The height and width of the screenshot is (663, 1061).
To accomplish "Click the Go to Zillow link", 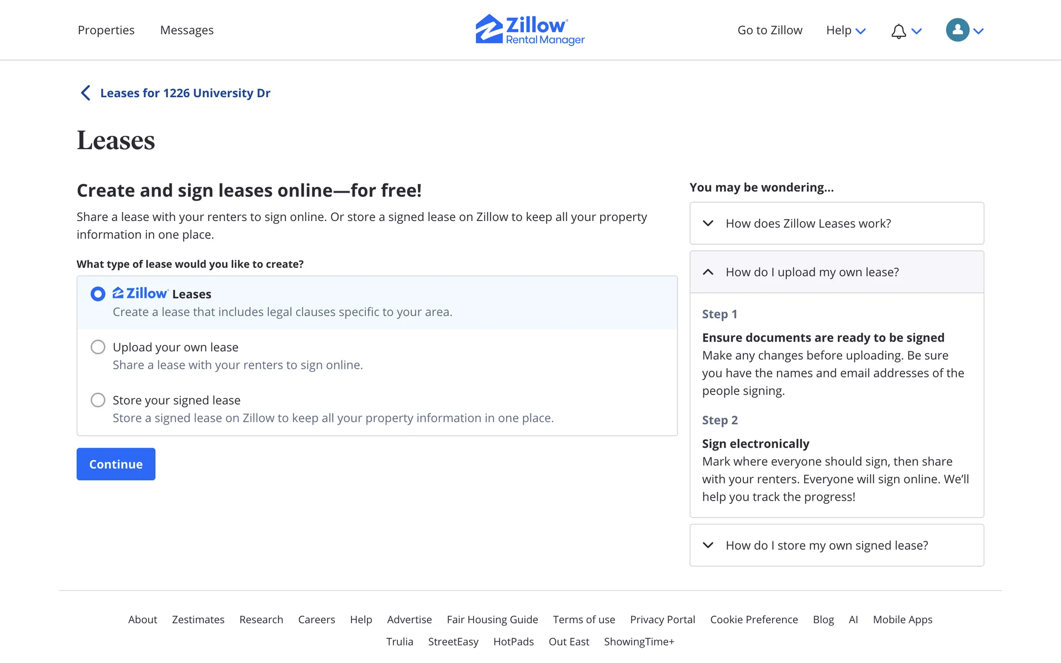I will 770,30.
